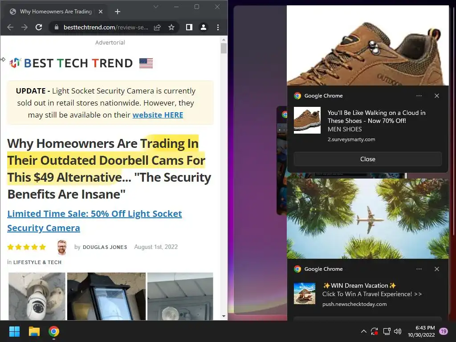Close the Why Homeowners Are Trading tab
456x342 pixels.
point(101,12)
